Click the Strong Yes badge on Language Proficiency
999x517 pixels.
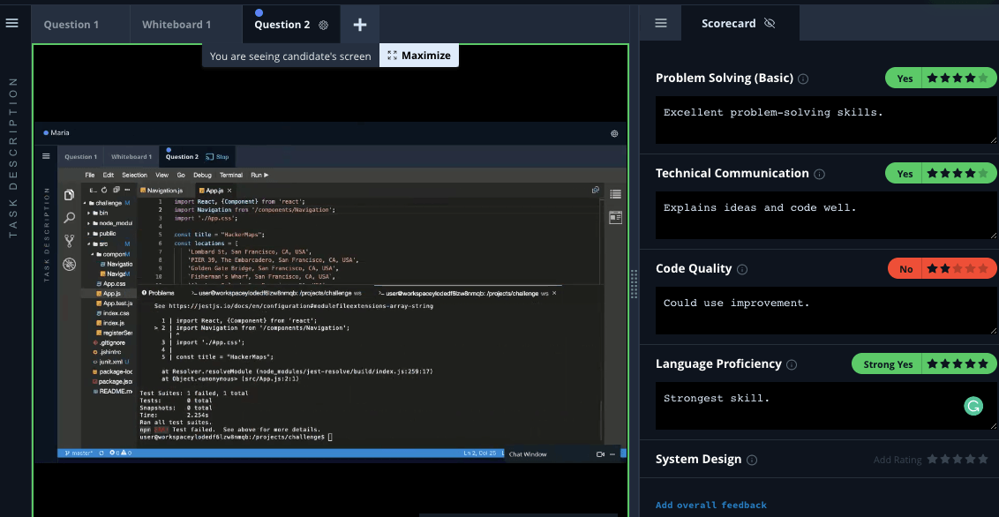pos(888,364)
